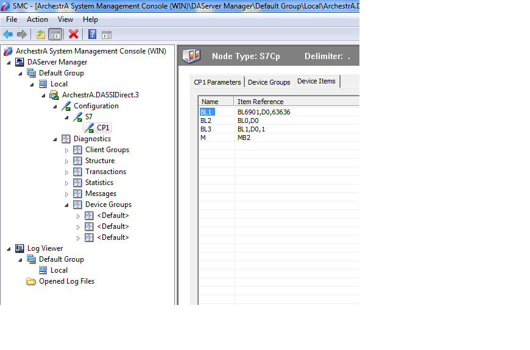Toggle the Show/Hide Action Pane icon
The width and height of the screenshot is (530, 350).
(107, 35)
